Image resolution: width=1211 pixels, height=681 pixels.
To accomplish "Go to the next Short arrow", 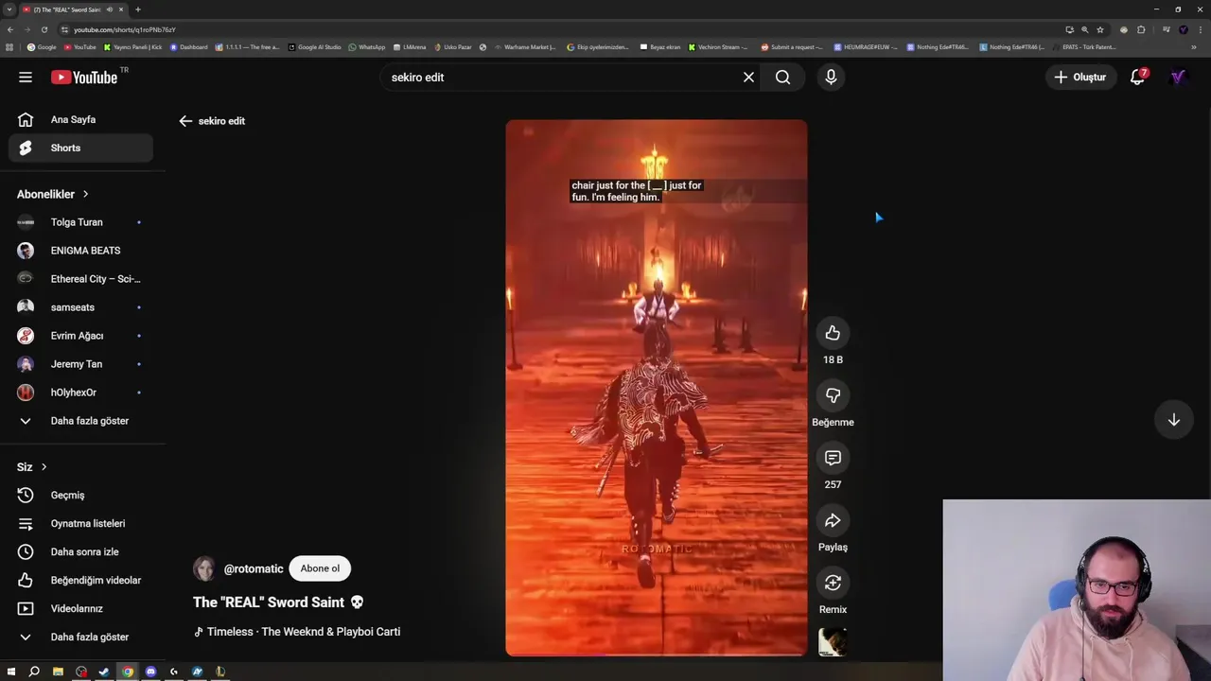I will click(x=1174, y=420).
